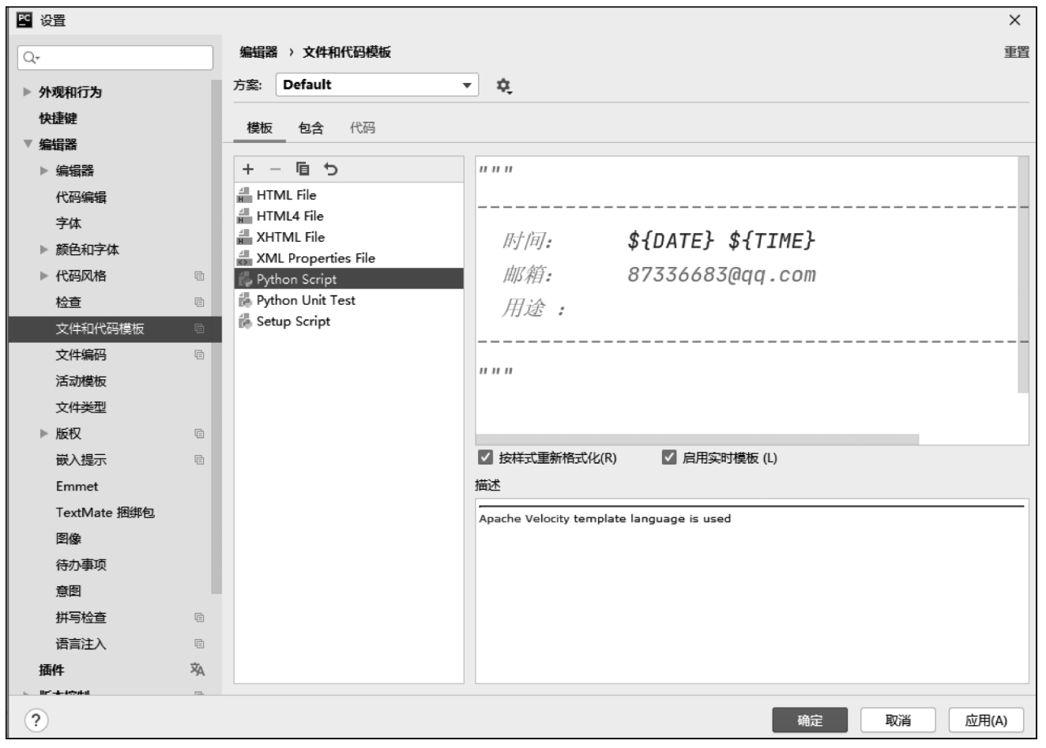Switch to the 模板 tab
1046x748 pixels.
coord(259,128)
